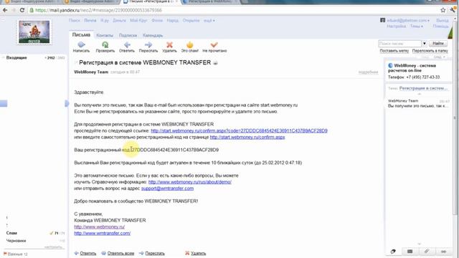Click the Спам folder broom icon
The image size is (459, 258).
(52, 233)
